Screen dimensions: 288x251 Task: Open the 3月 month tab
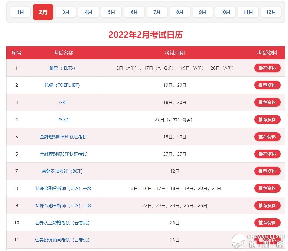66,12
